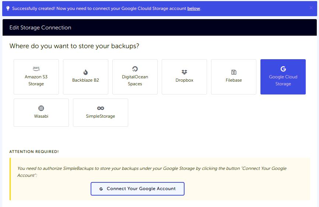
Task: Click the Wasabi globe icon
Action: (41, 108)
